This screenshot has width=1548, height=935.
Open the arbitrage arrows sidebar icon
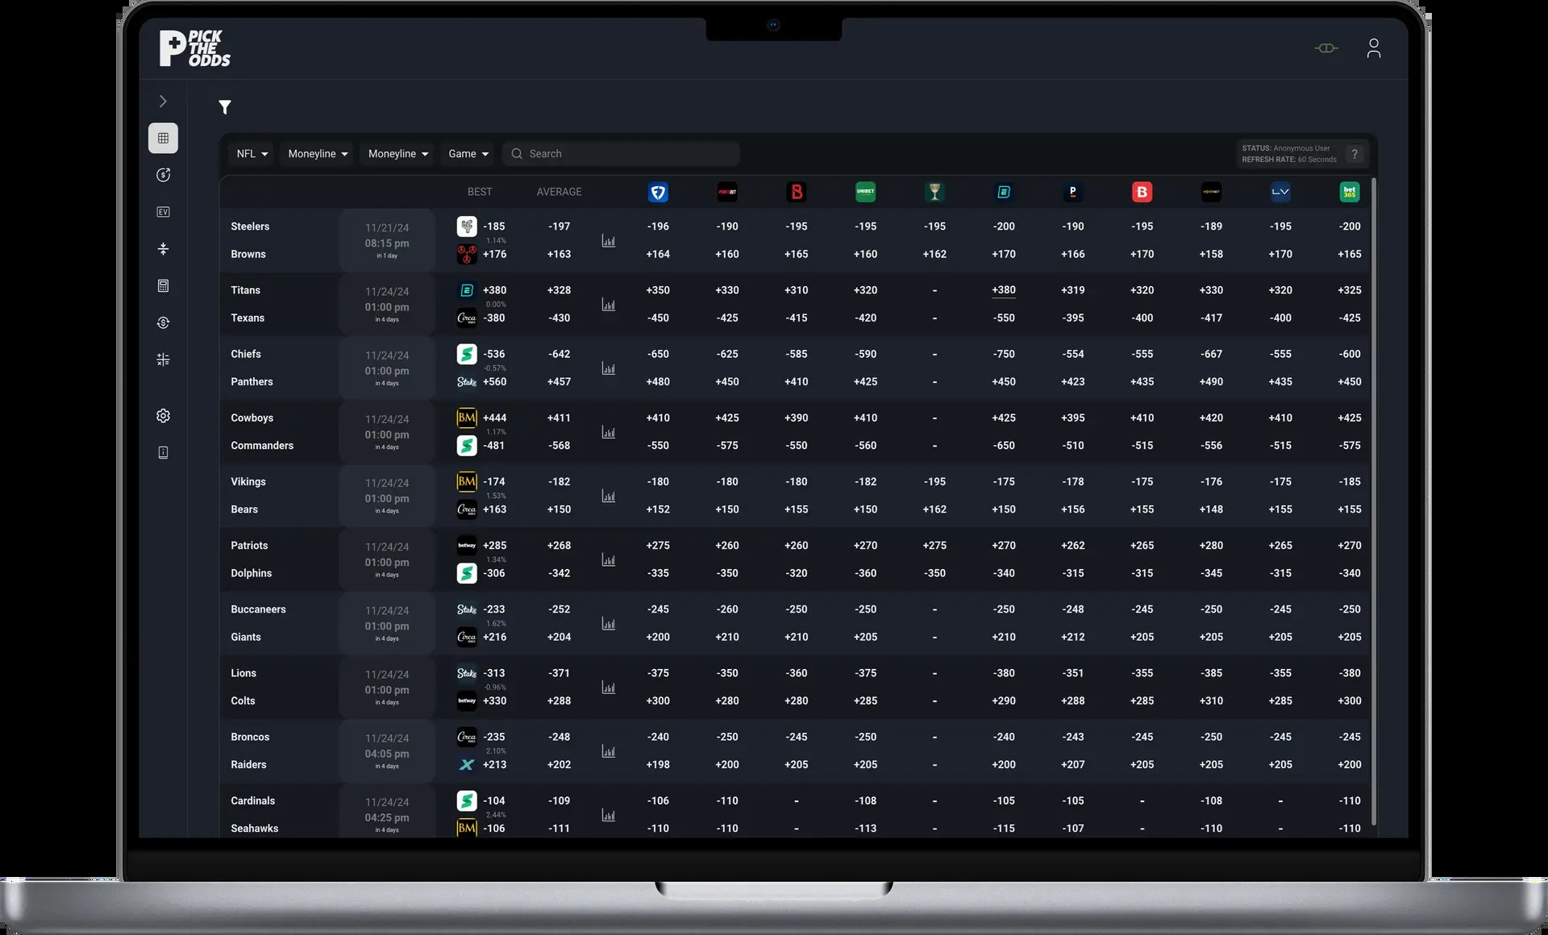[x=163, y=249]
